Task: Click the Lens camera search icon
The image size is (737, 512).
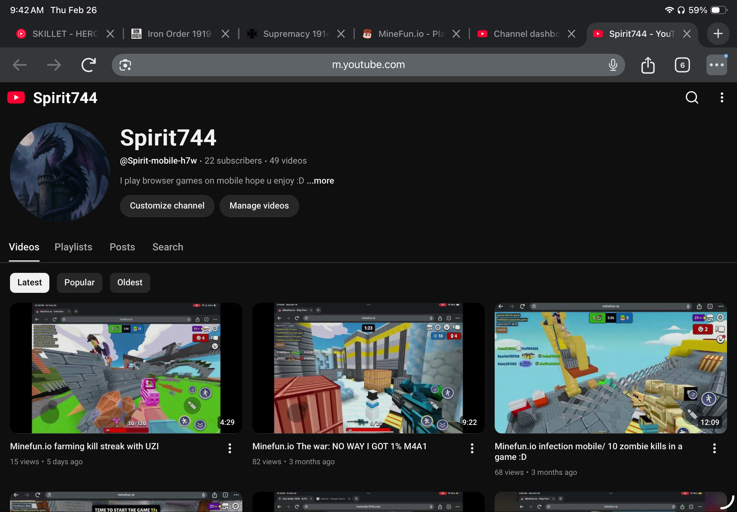Action: [125, 65]
